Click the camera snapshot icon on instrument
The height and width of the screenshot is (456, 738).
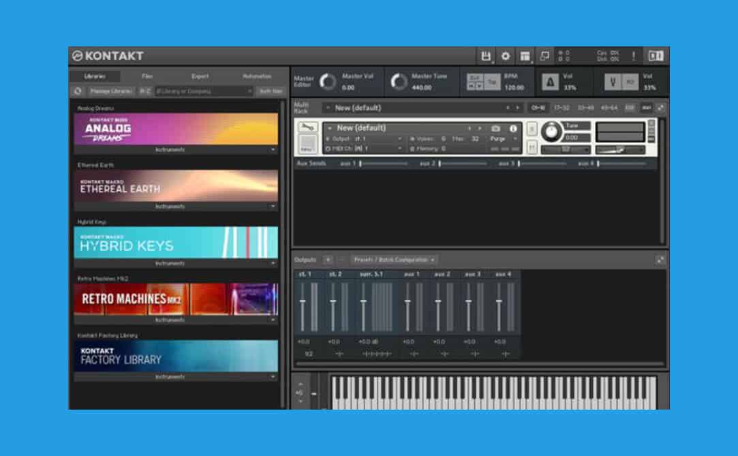click(x=495, y=128)
